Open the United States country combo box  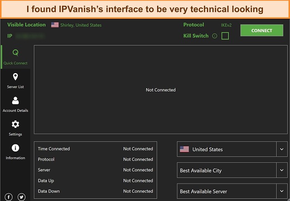click(232, 149)
